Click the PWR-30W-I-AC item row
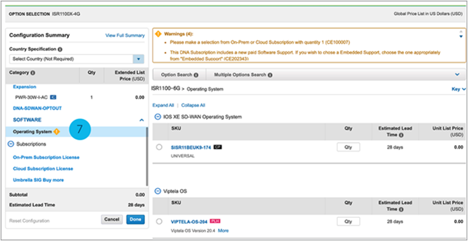 click(x=76, y=97)
